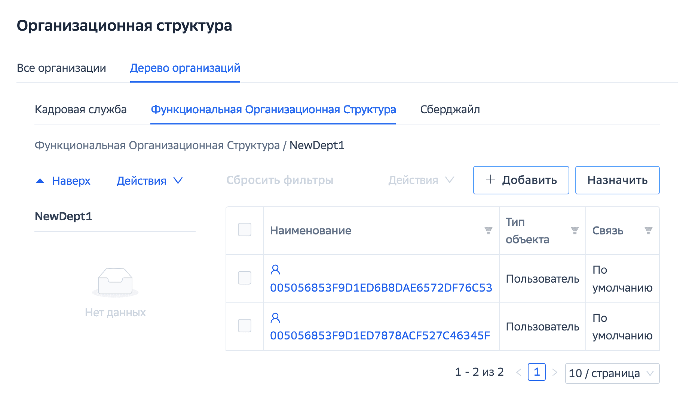Expand the greyed Действия dropdown near Добавить
This screenshot has width=686, height=397.
point(421,180)
